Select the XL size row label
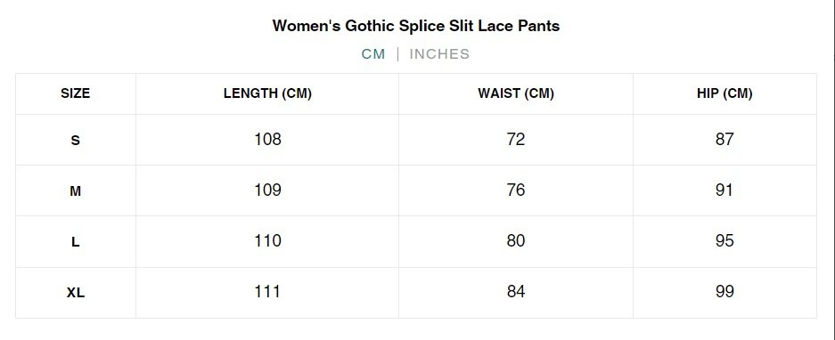 point(76,293)
